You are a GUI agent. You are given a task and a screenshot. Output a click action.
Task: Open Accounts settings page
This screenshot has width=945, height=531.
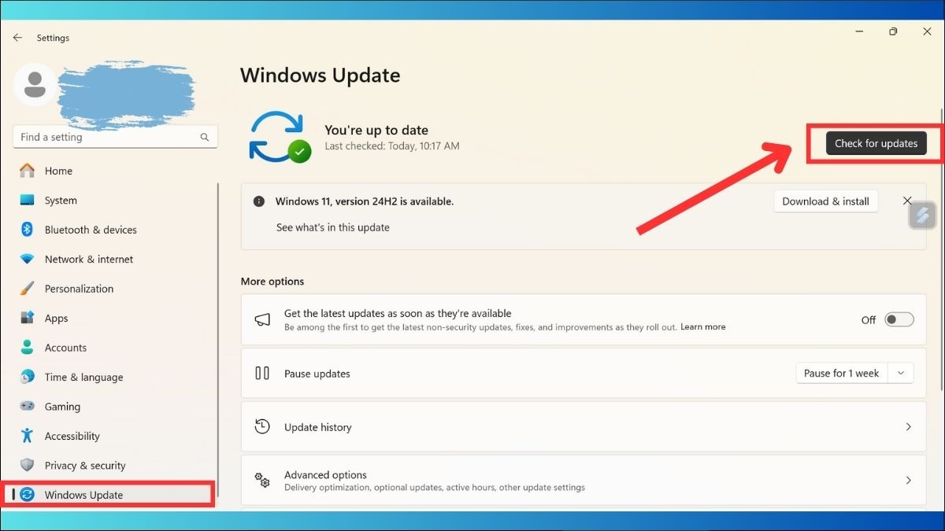pyautogui.click(x=65, y=348)
